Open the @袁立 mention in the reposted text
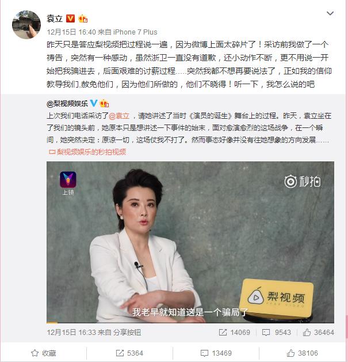This screenshot has width=348, height=362. tap(119, 116)
